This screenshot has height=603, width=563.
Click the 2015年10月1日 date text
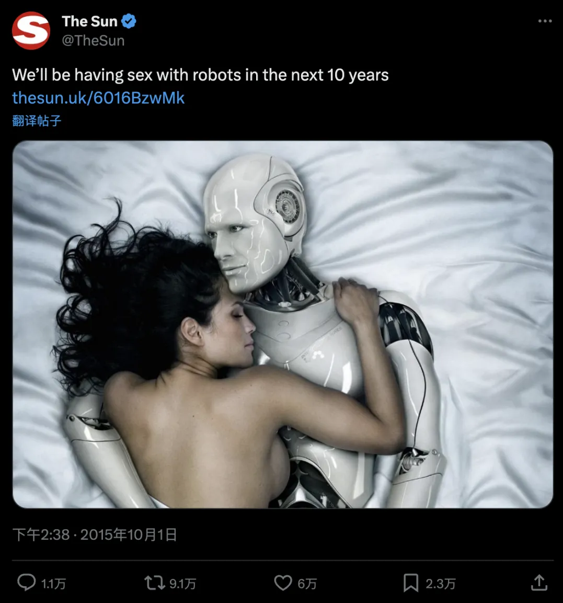click(x=129, y=534)
